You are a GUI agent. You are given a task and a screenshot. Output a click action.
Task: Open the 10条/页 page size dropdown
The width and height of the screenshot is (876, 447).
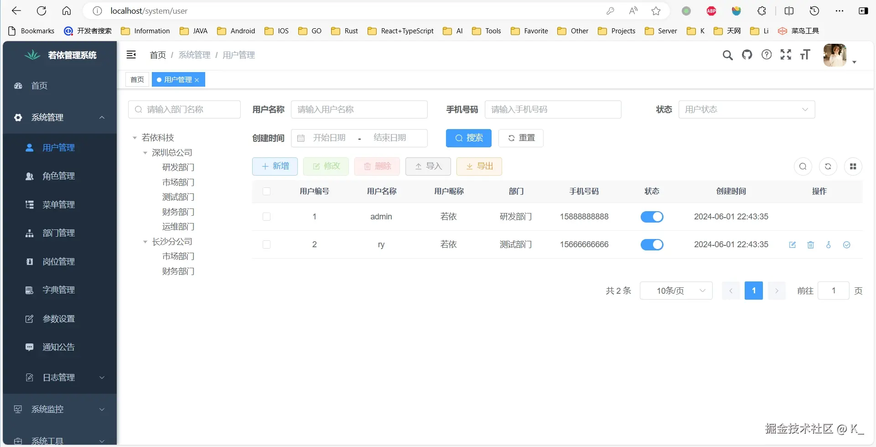coord(676,291)
